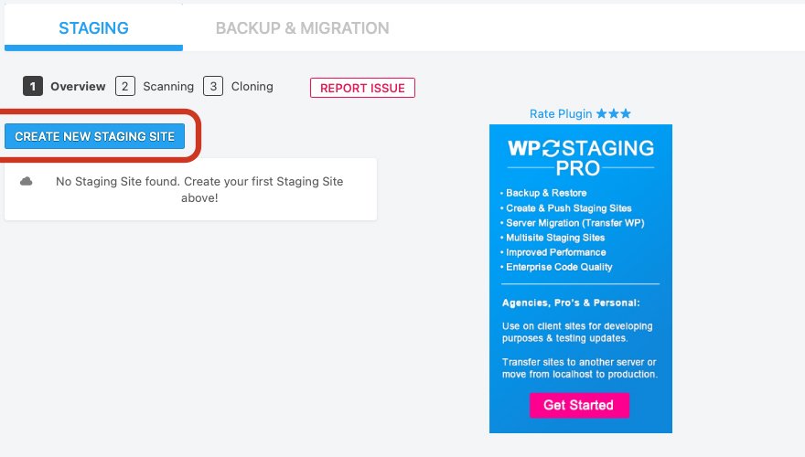
Task: Click the cloud icon in the notice
Action: pyautogui.click(x=27, y=182)
